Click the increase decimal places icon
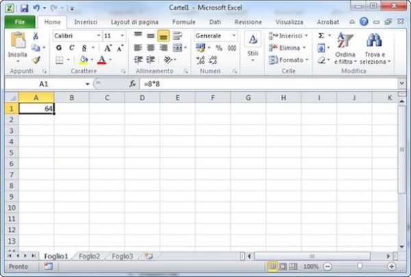The image size is (411, 277). [201, 60]
